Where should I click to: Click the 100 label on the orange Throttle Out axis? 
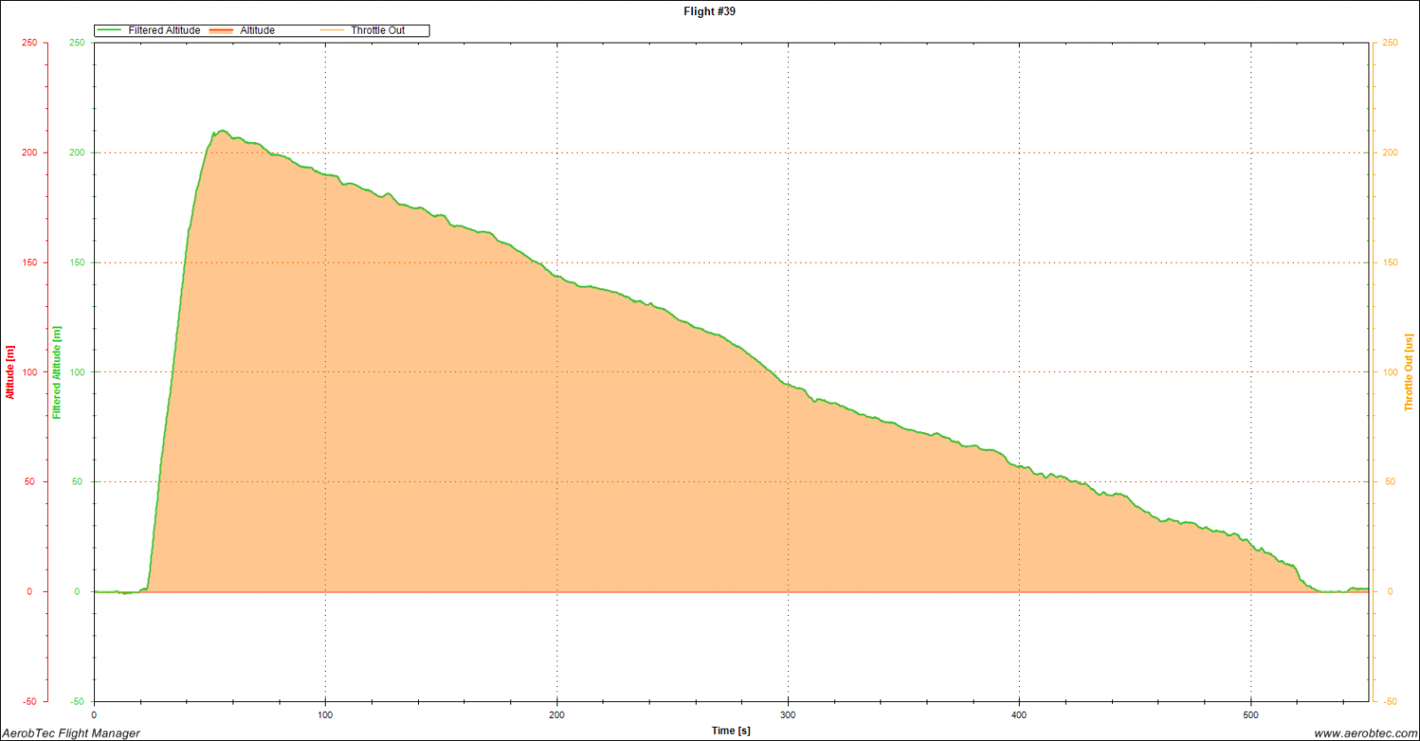pos(1390,372)
